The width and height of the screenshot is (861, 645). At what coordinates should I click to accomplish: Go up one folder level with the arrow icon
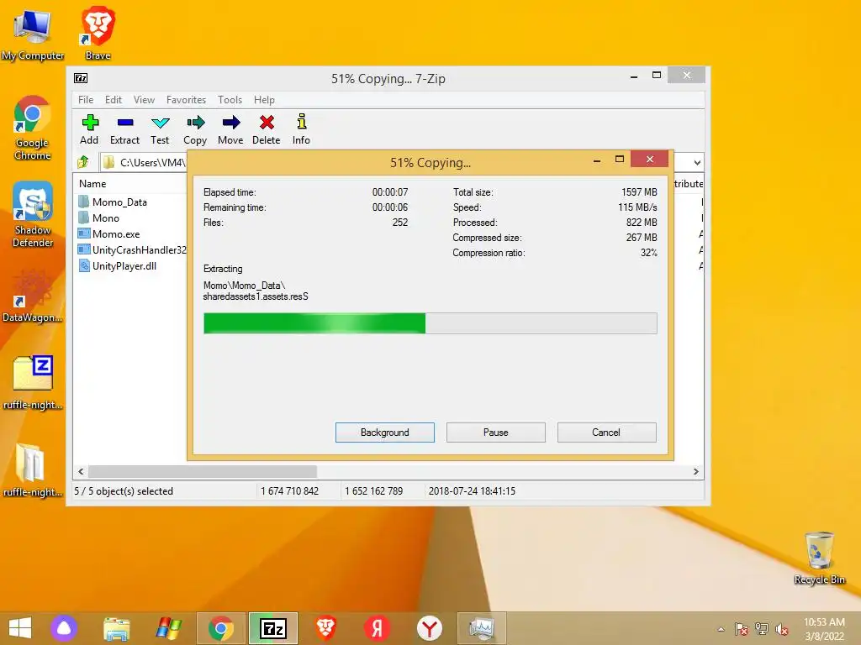point(83,162)
